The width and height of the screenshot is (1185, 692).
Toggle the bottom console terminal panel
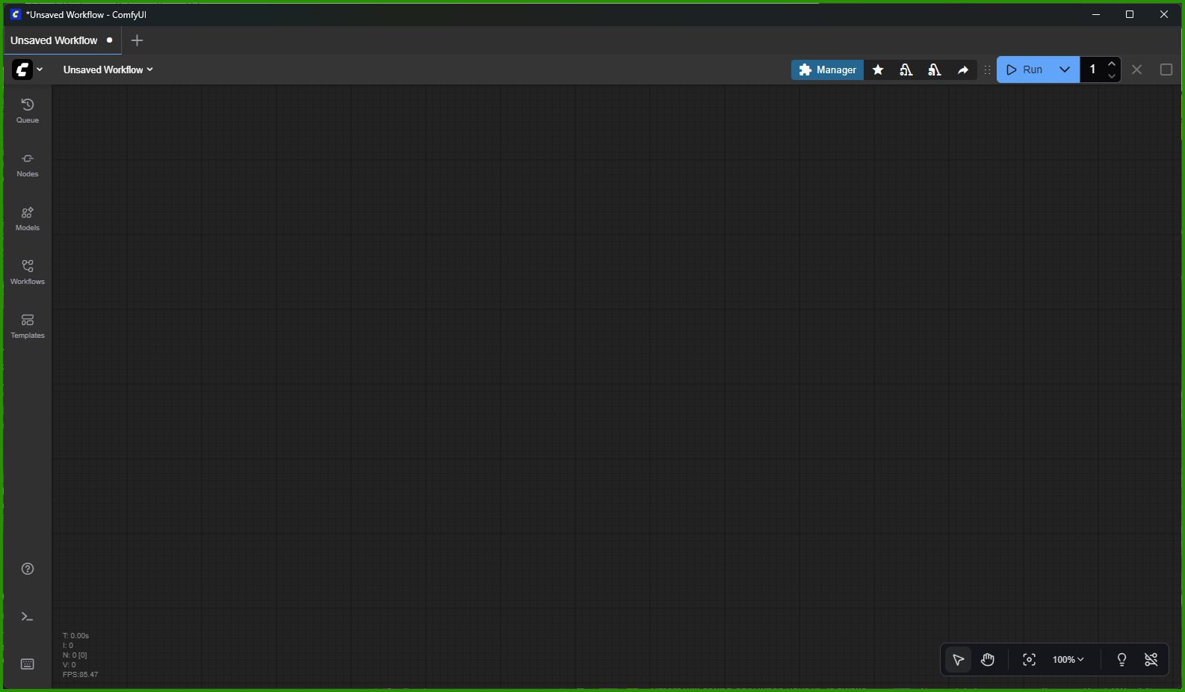pyautogui.click(x=28, y=617)
